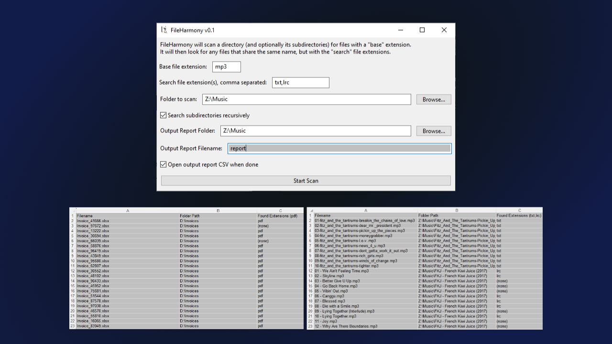Click Browse next to Folder to scan

pyautogui.click(x=433, y=99)
